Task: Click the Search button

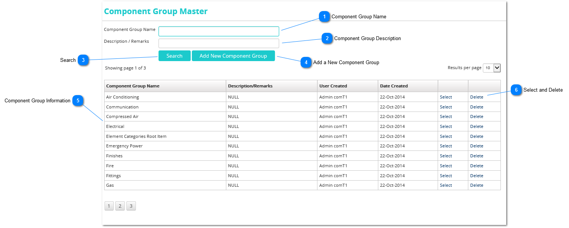Action: [x=174, y=56]
